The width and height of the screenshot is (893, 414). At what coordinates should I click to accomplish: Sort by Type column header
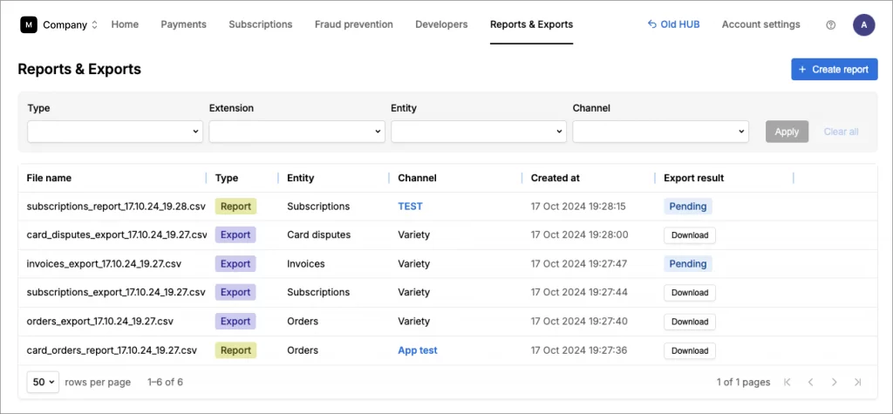(x=227, y=178)
